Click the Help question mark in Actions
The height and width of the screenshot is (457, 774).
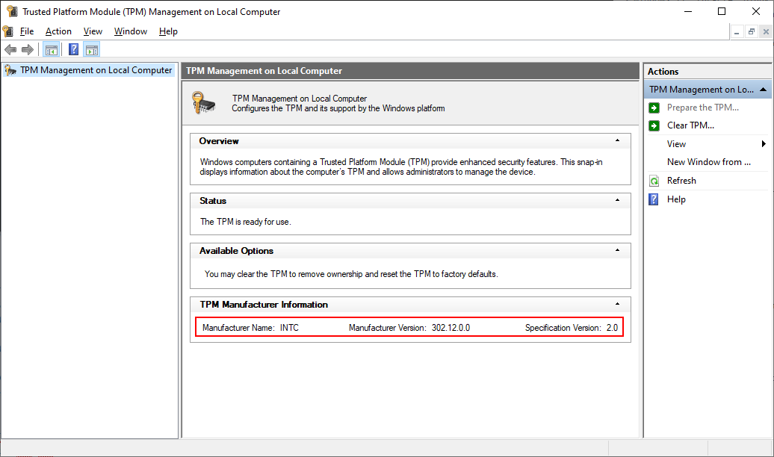(x=654, y=199)
